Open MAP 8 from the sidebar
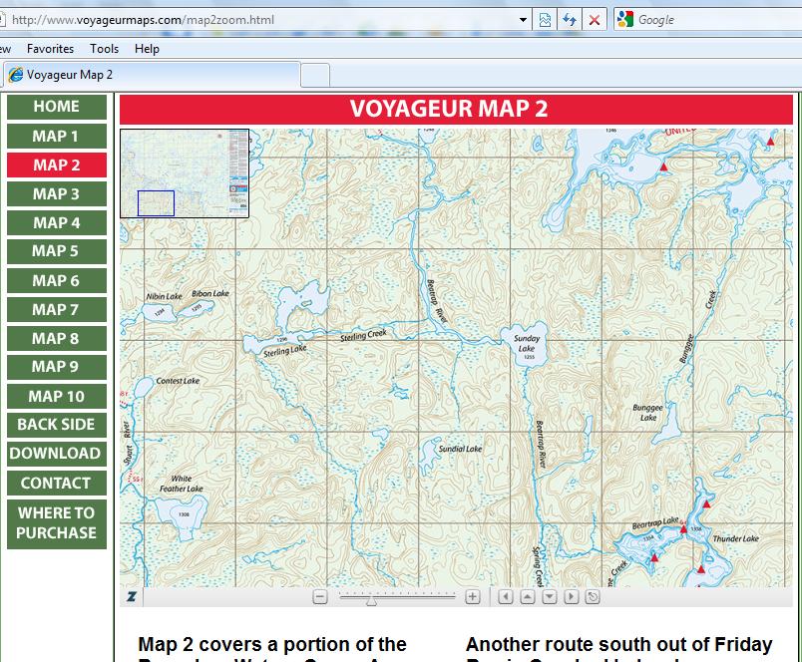This screenshot has height=662, width=802. tap(57, 338)
